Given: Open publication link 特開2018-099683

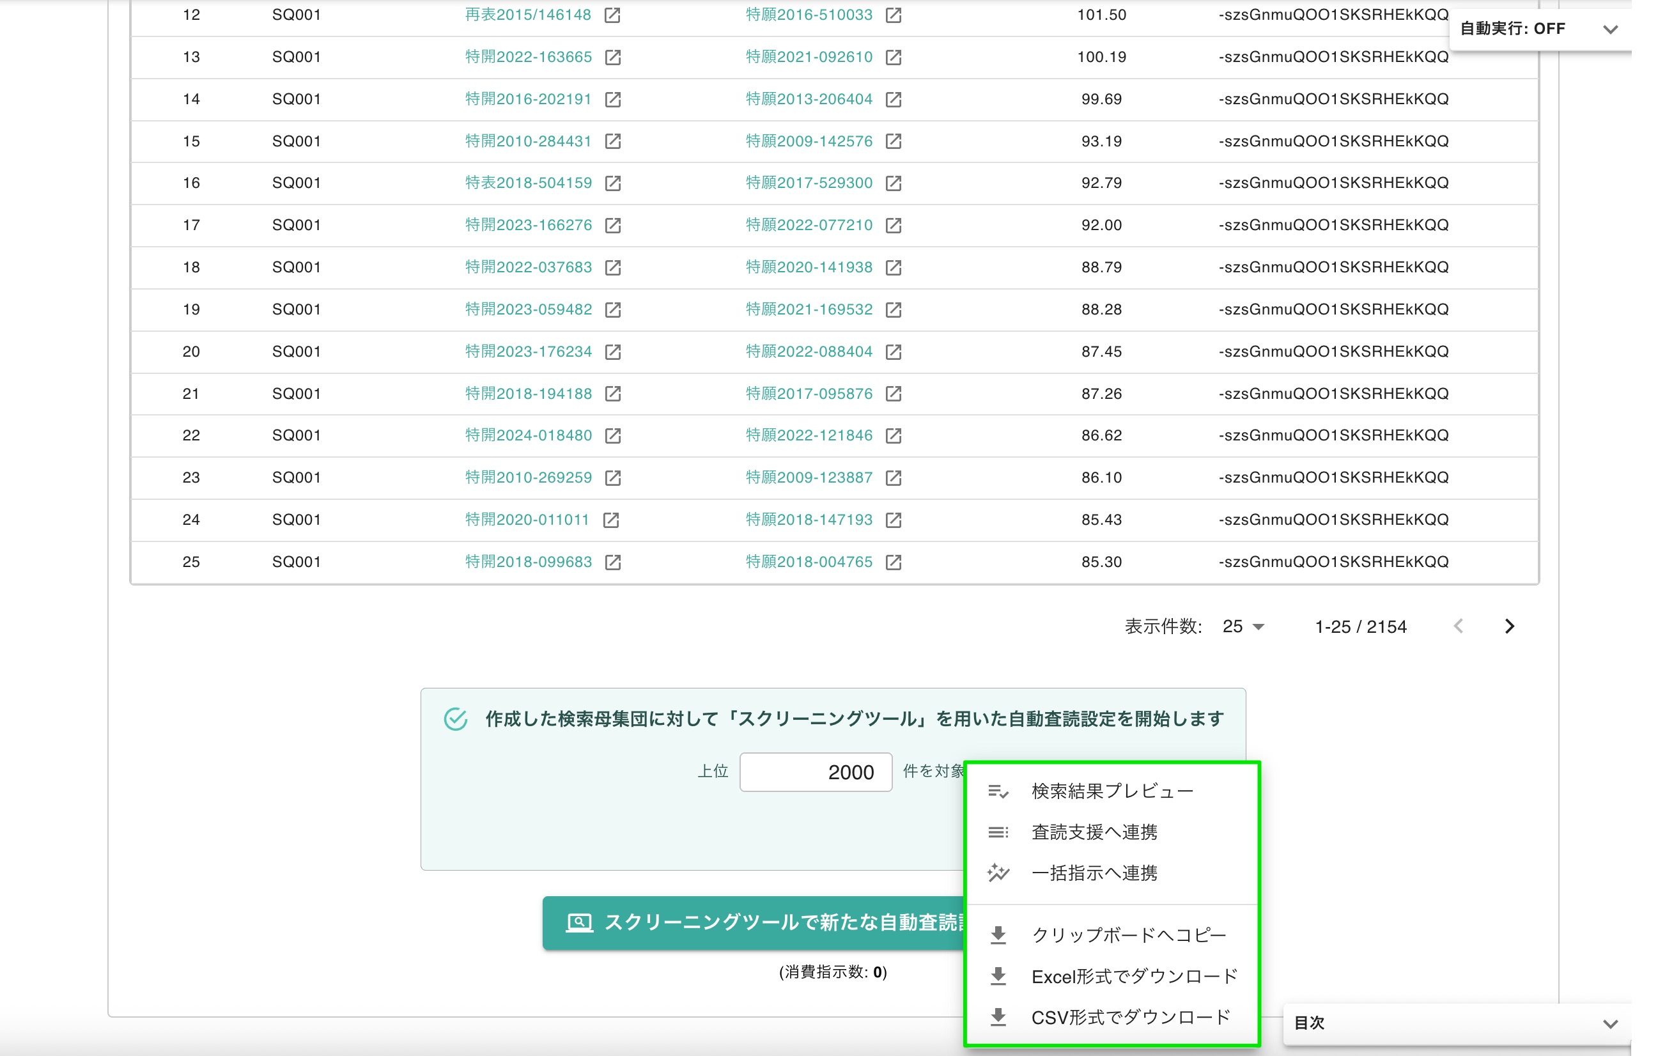Looking at the screenshot, I should pyautogui.click(x=528, y=563).
